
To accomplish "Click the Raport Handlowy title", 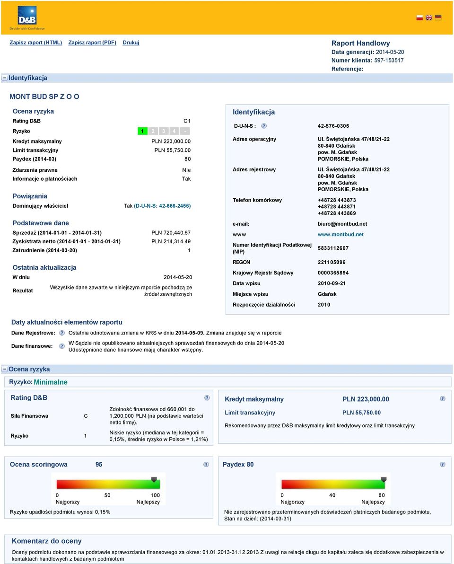I will (360, 43).
